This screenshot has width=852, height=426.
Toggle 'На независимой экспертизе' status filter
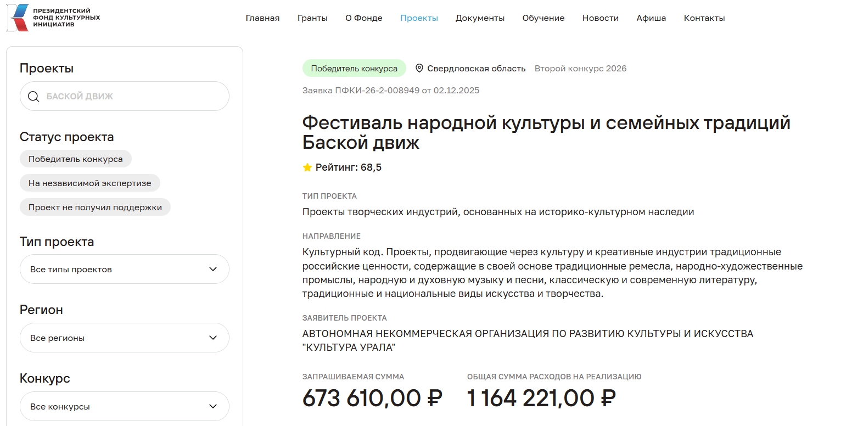tap(89, 183)
